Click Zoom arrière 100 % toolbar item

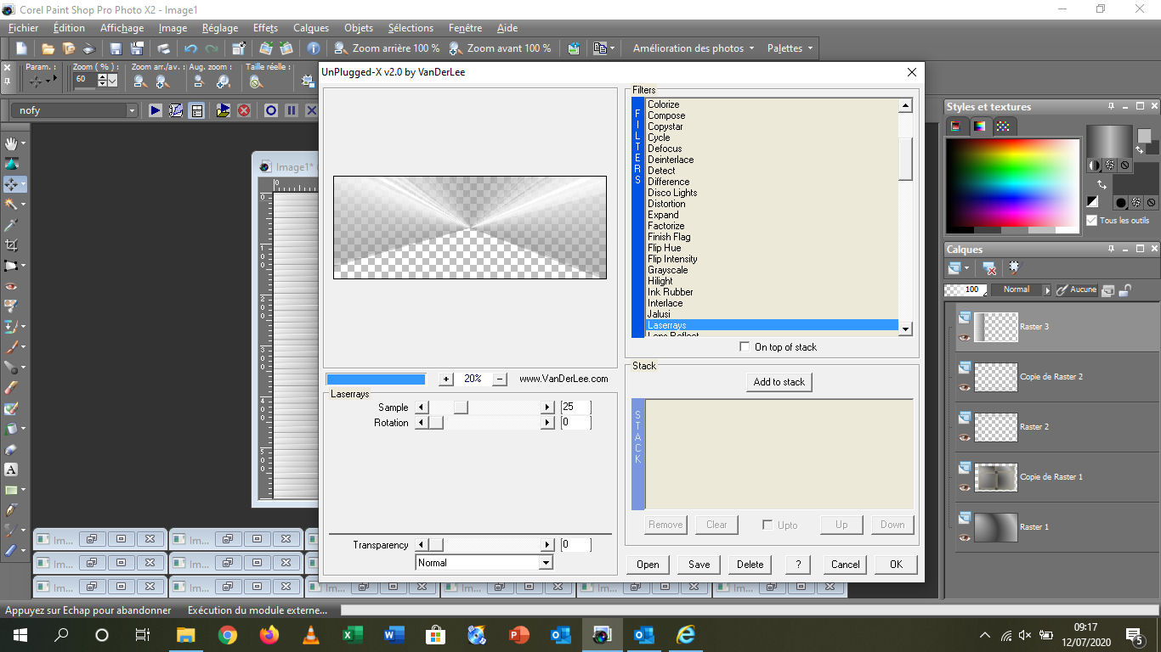(388, 48)
